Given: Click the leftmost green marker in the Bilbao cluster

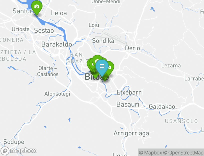Looking at the screenshot, I should point(90,64).
